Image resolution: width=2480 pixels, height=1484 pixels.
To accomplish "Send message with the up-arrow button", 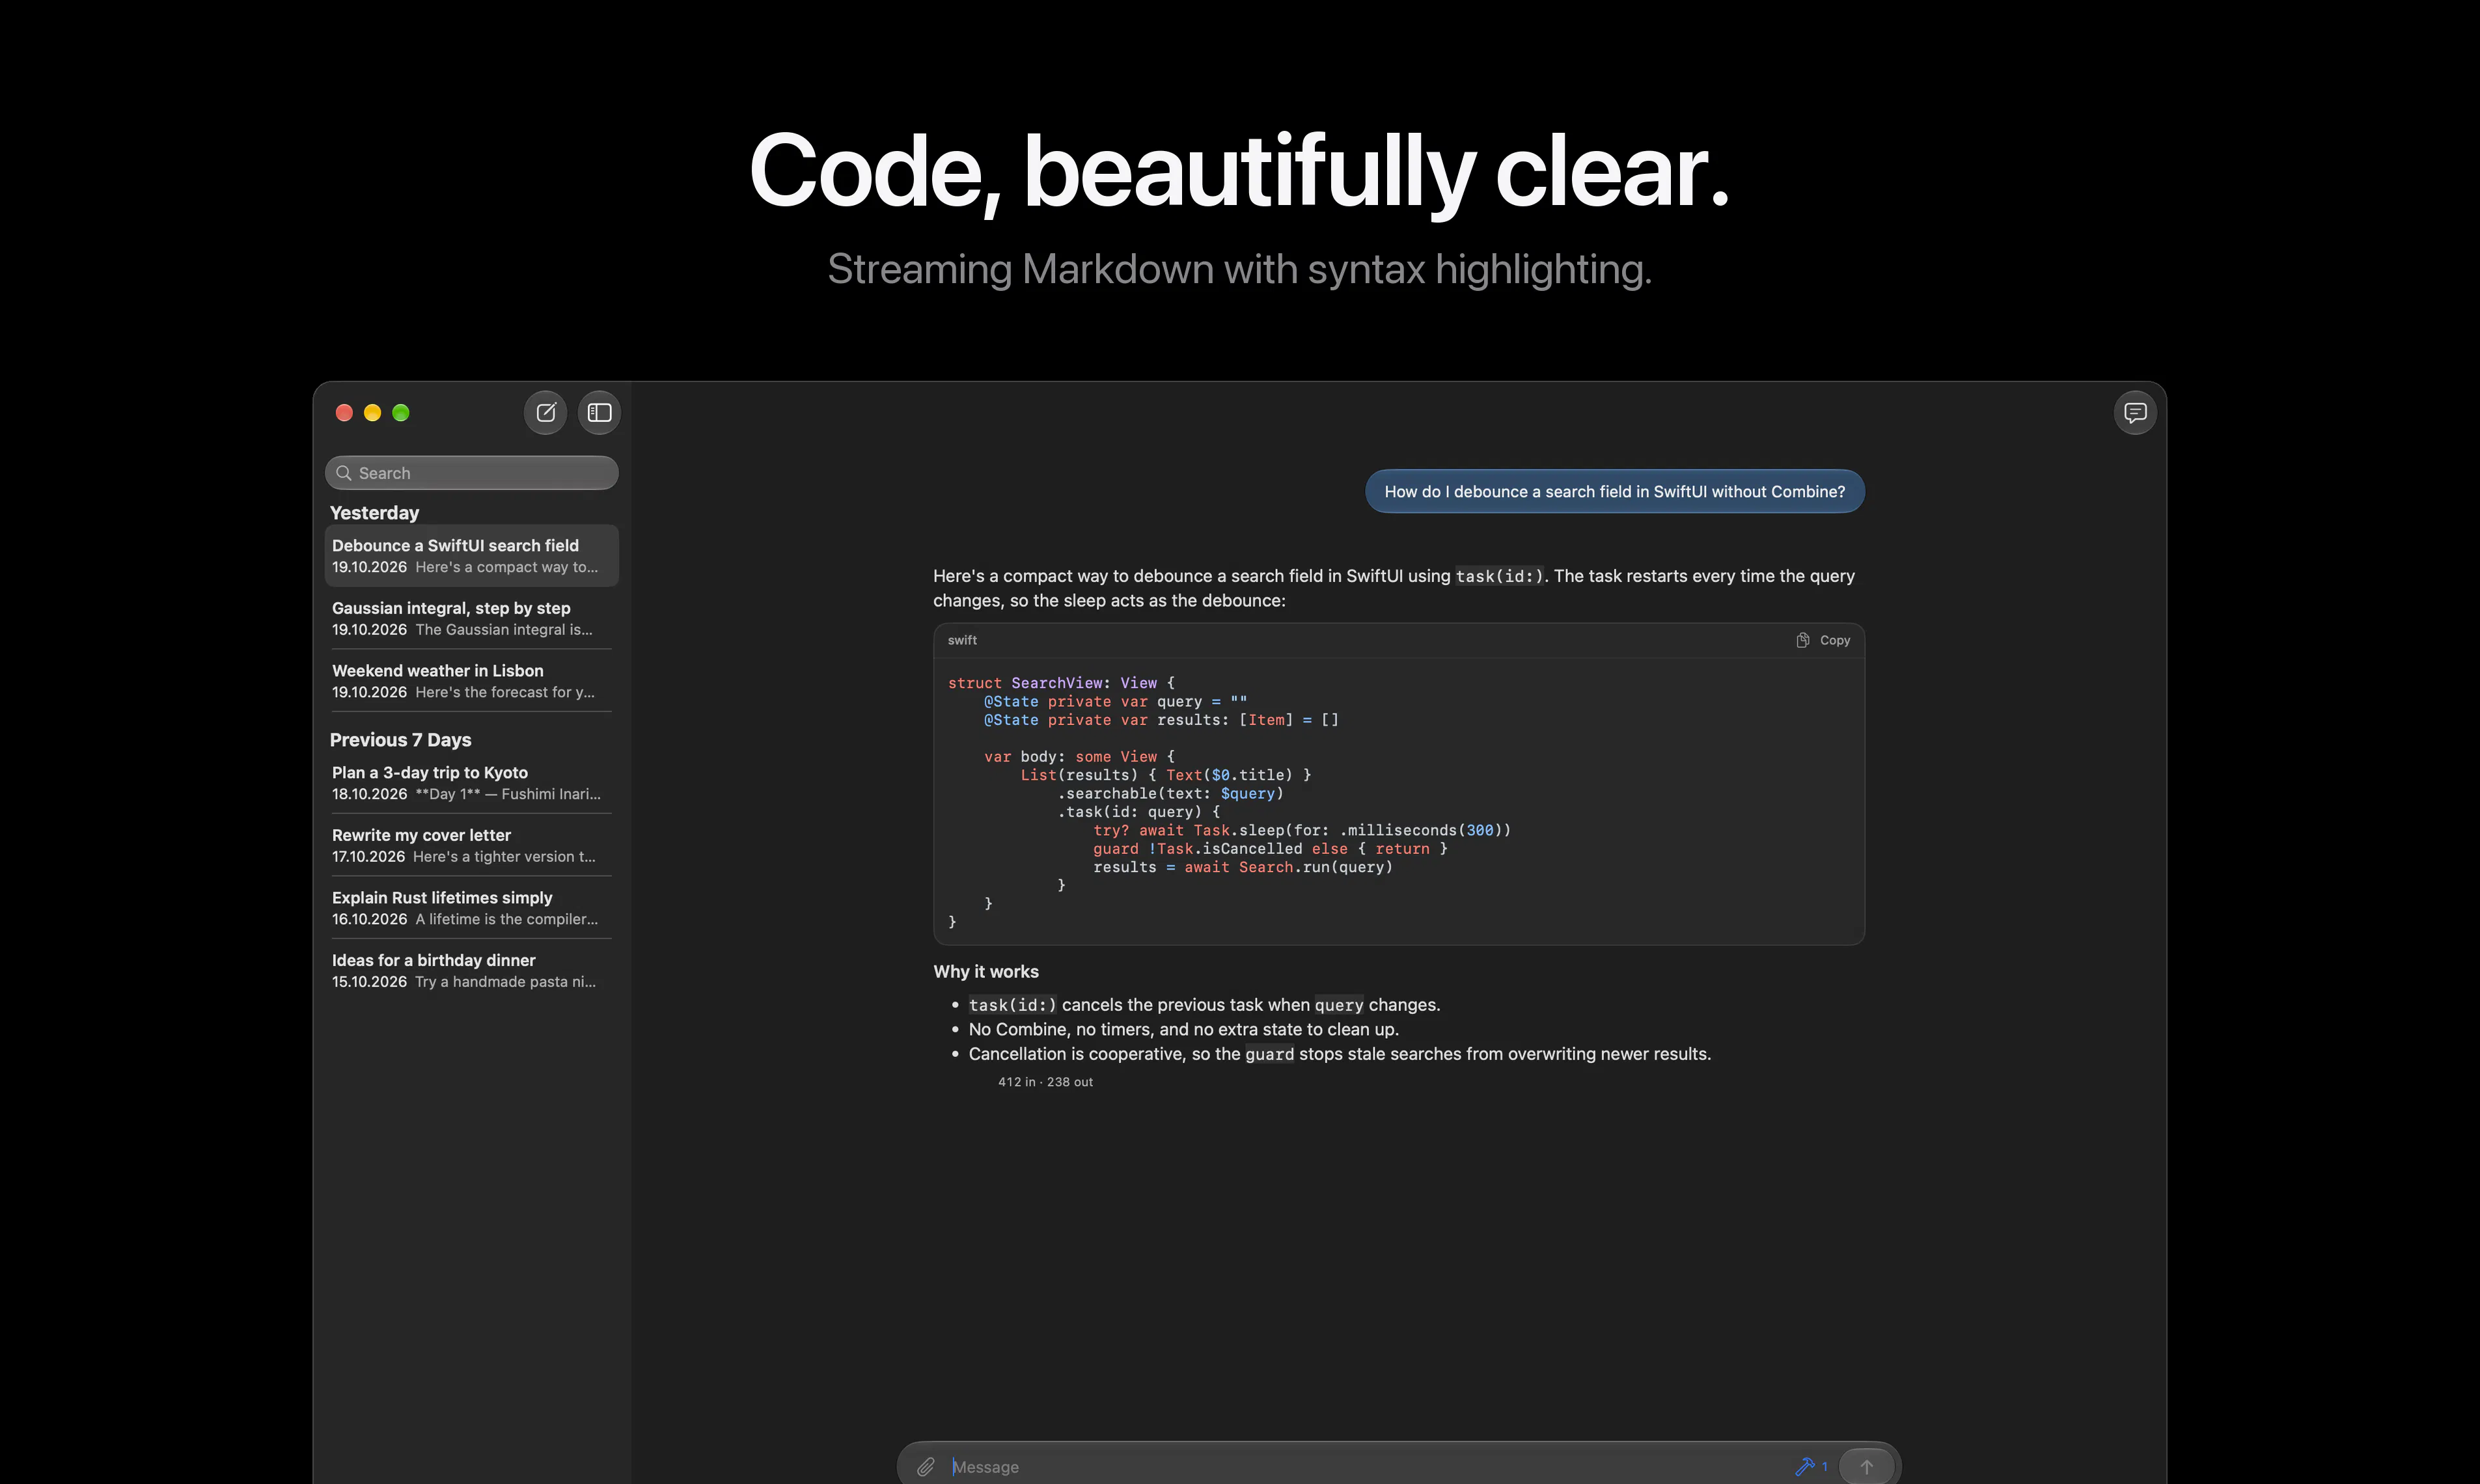I will pyautogui.click(x=1866, y=1466).
